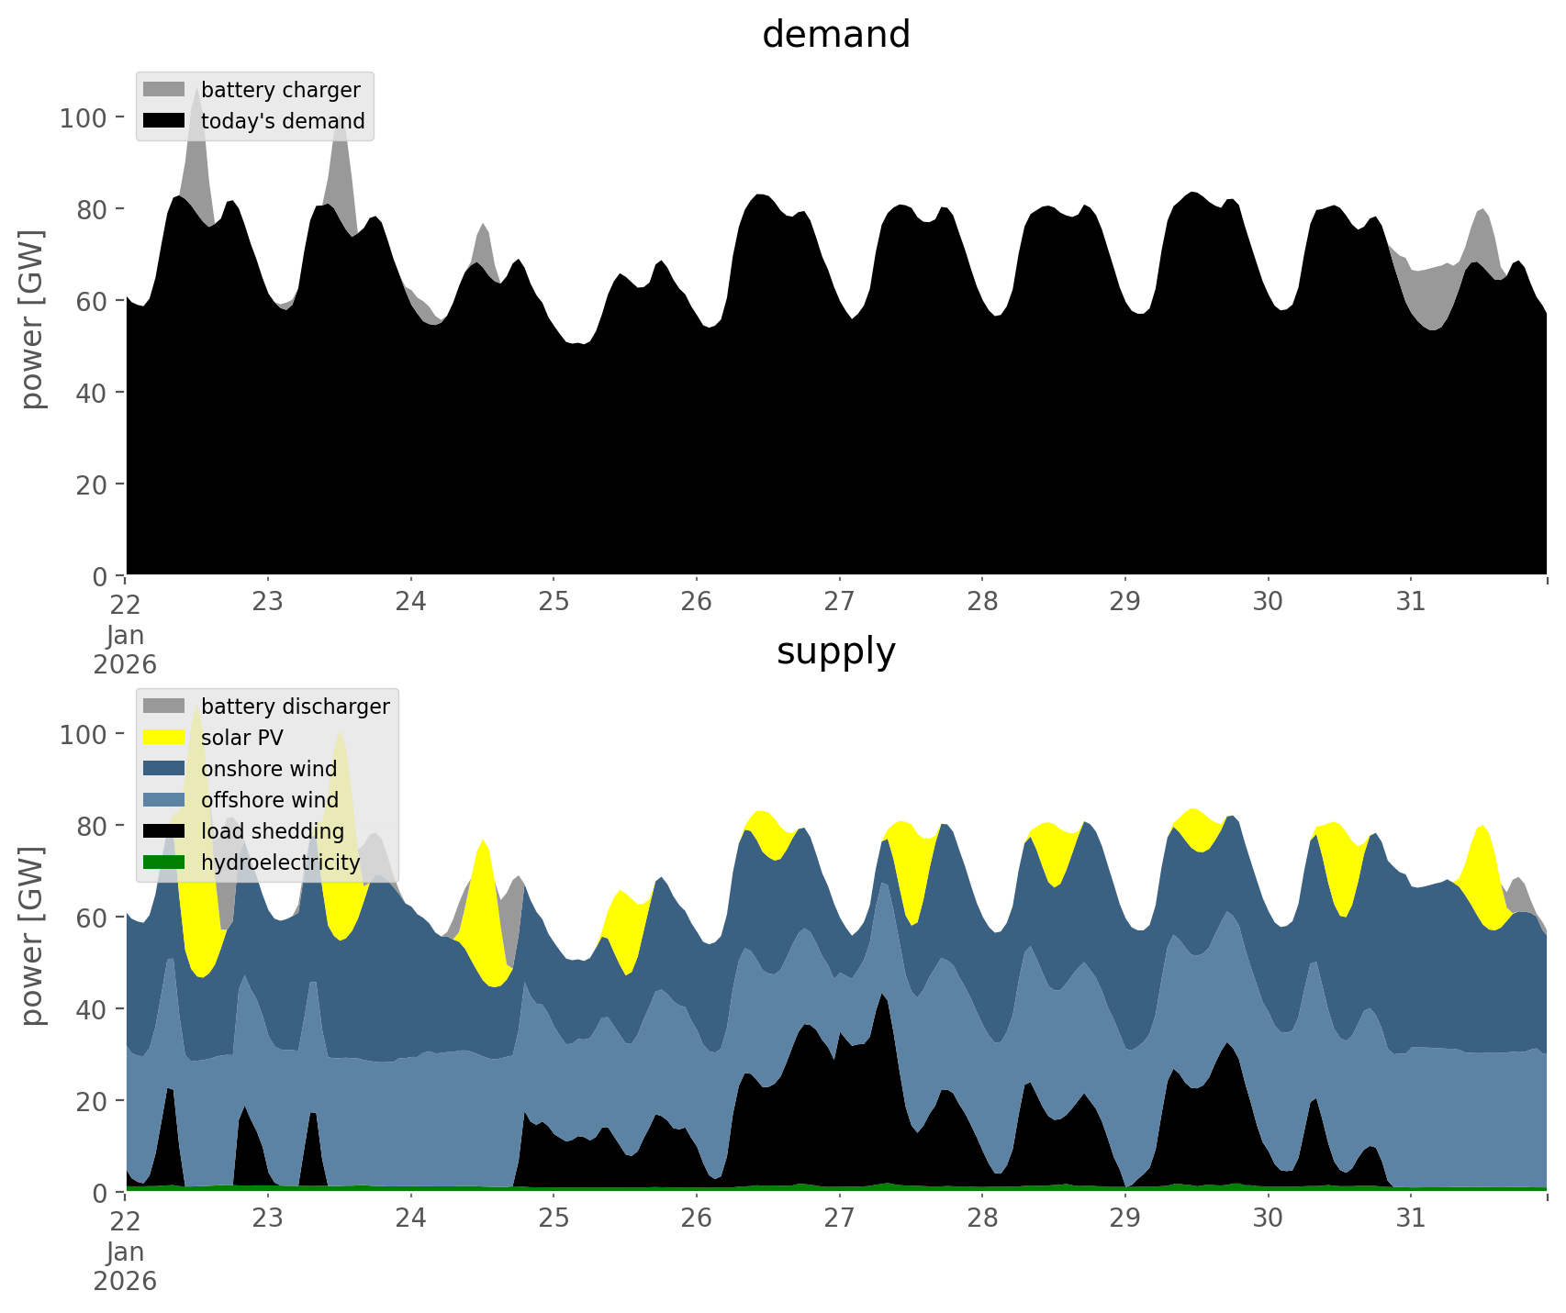Click the green hydroelectricity legend swatch
Screen dimensions: 1566x1313
tap(164, 862)
